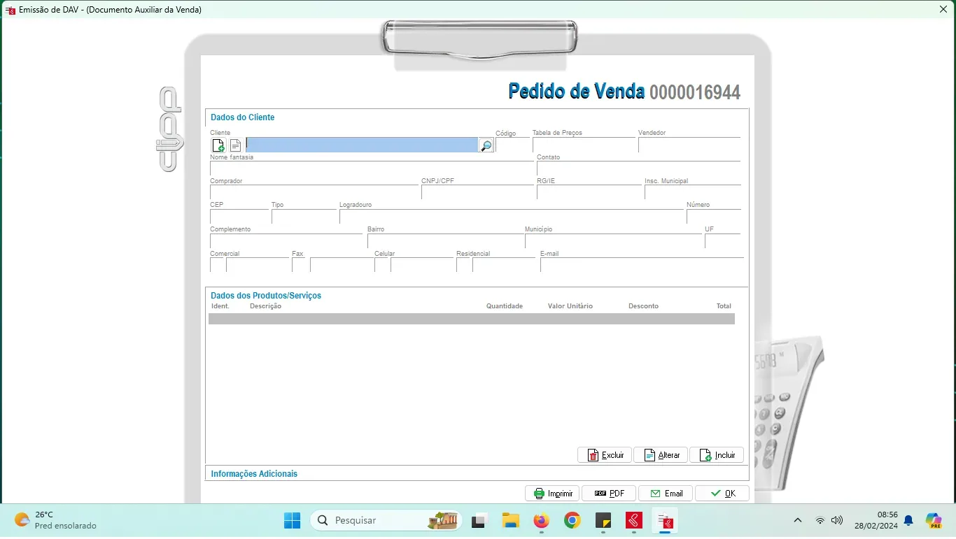Click the CEP input field
Image resolution: width=956 pixels, height=539 pixels.
click(239, 217)
